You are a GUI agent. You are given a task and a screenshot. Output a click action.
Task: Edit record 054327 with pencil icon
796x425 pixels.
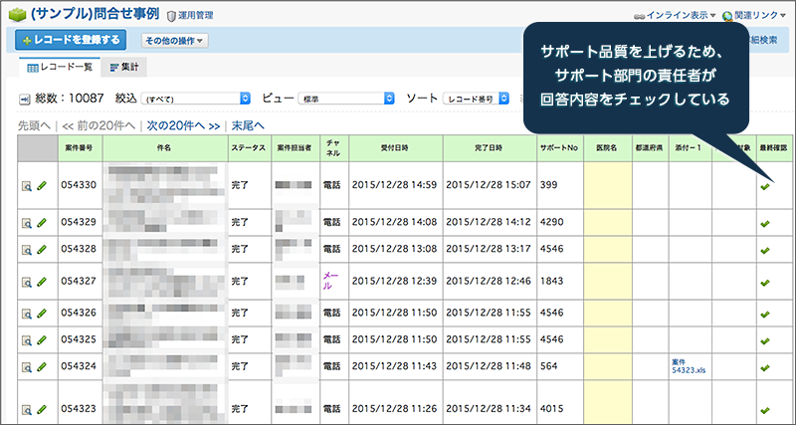click(x=42, y=282)
